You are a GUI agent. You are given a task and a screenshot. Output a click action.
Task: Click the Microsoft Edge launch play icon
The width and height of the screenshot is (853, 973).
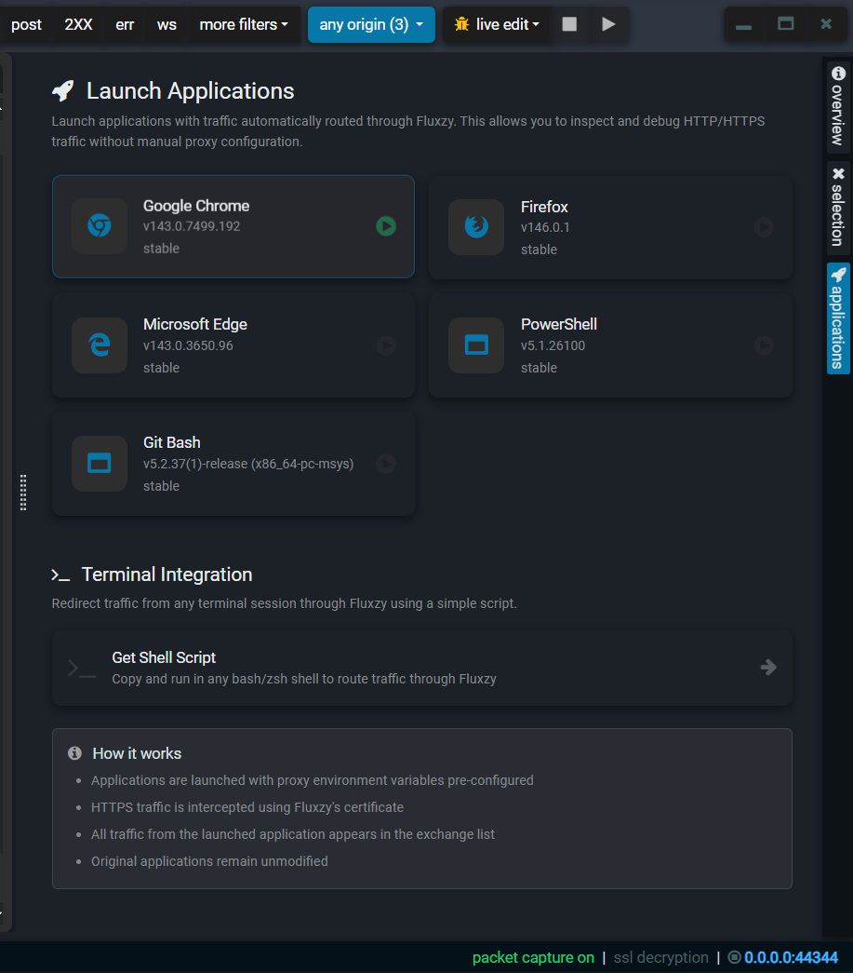click(x=386, y=345)
